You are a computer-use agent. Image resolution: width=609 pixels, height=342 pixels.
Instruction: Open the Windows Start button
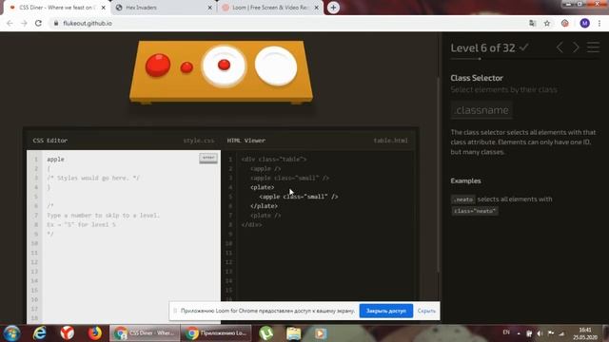coord(11,333)
